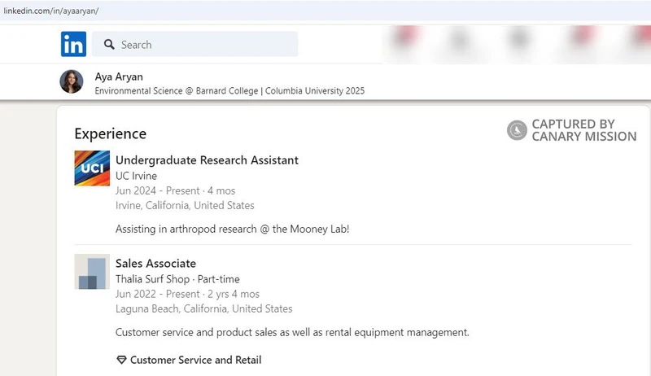Screen dimensions: 651x376
Task: Select the Environmental Science @ Barnard College headline
Action: click(x=229, y=91)
